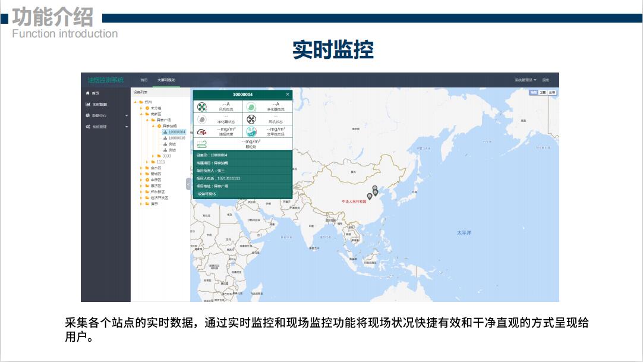Click the 设备可视化 button in popup
The width and height of the screenshot is (643, 362).
pyautogui.click(x=207, y=194)
